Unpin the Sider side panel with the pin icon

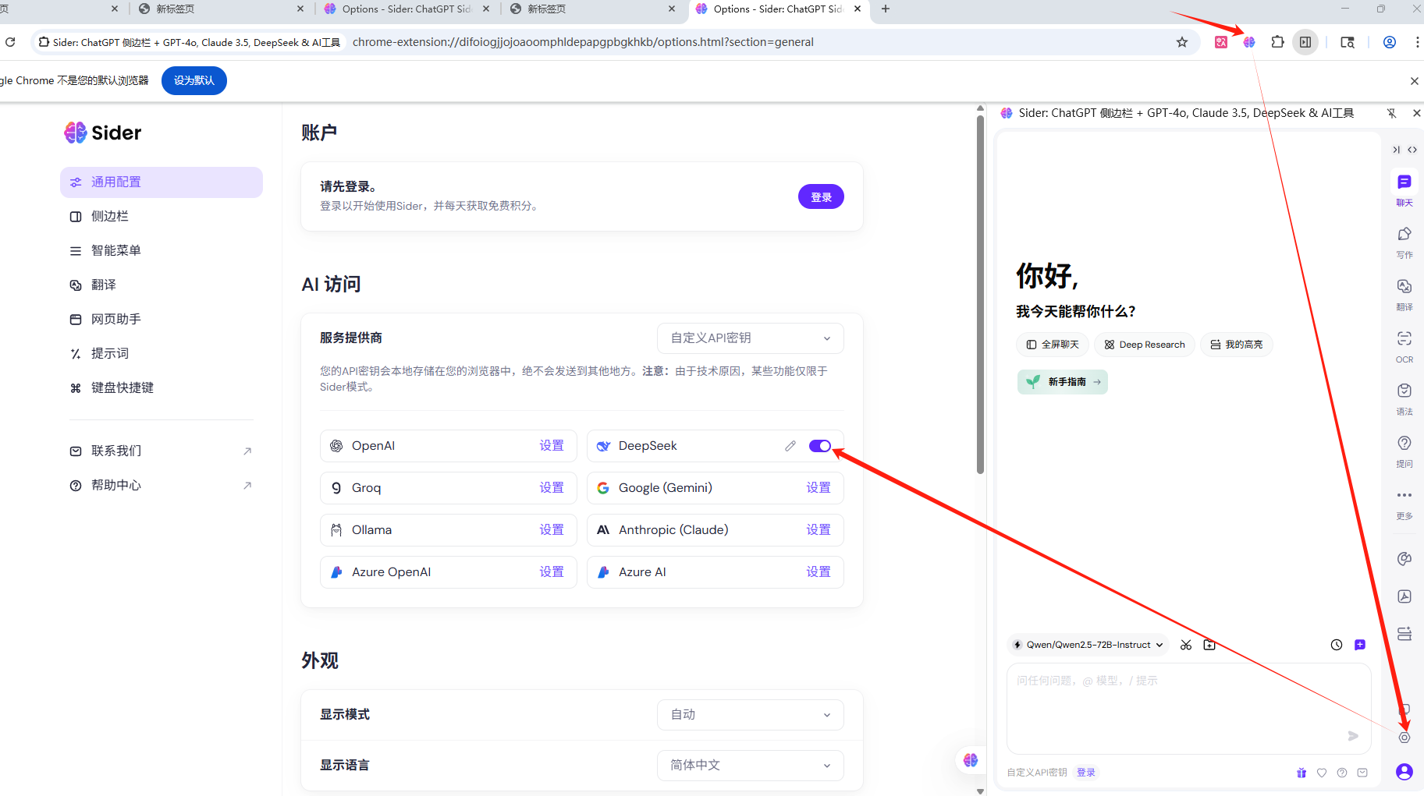[x=1391, y=113]
